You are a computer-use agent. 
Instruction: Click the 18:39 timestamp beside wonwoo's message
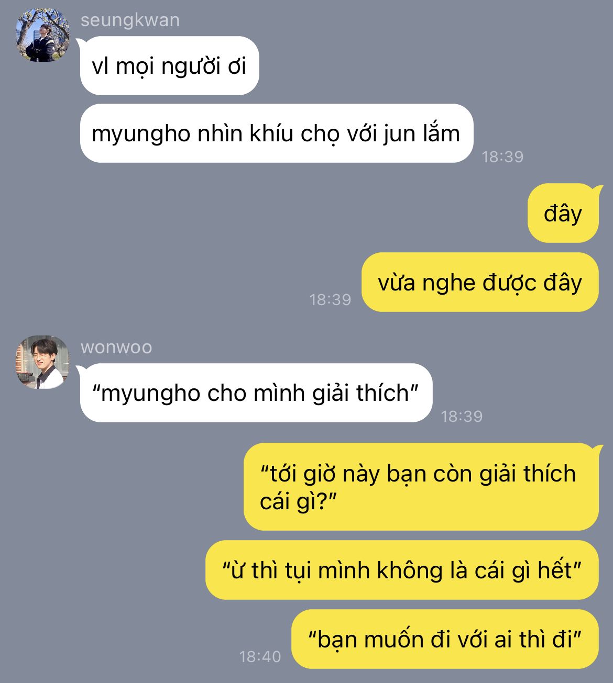pos(462,416)
